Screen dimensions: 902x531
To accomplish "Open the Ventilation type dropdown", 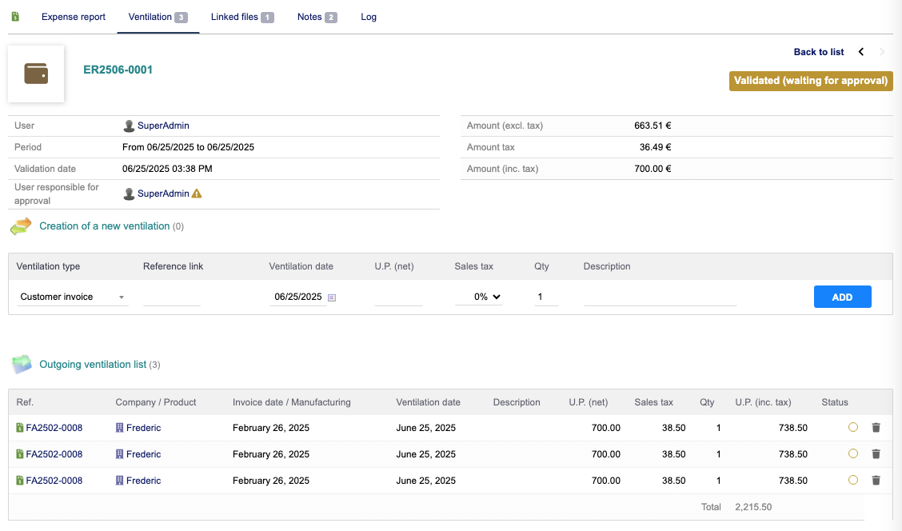I will [x=72, y=297].
